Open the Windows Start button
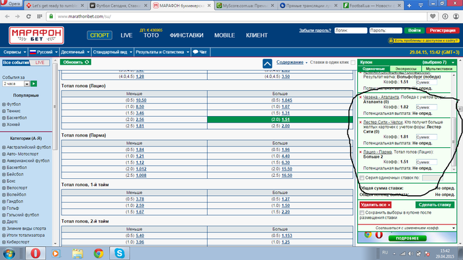This screenshot has width=463, height=260. [9, 253]
